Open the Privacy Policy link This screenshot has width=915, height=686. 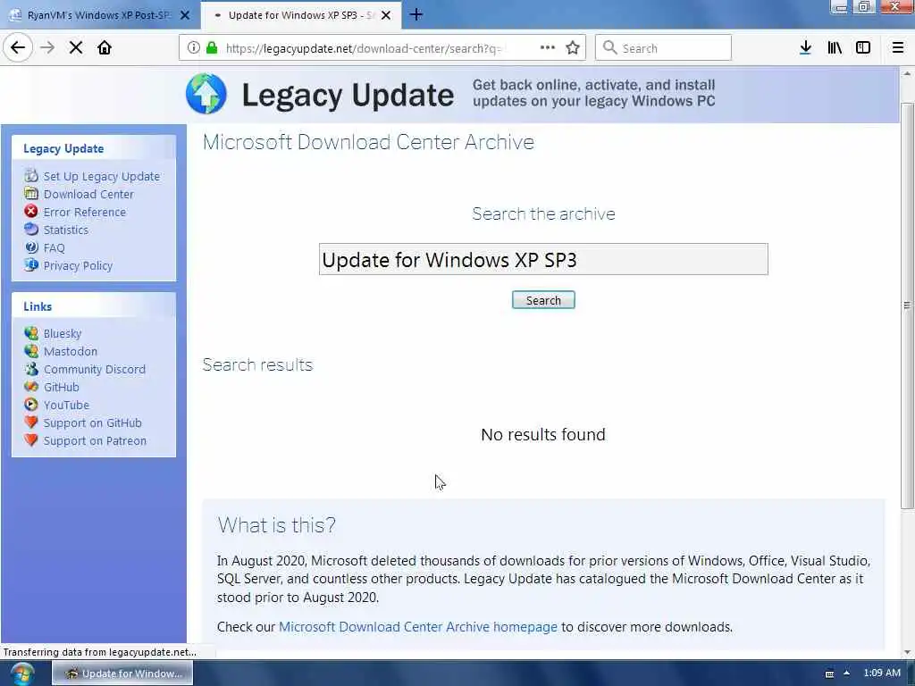79,266
